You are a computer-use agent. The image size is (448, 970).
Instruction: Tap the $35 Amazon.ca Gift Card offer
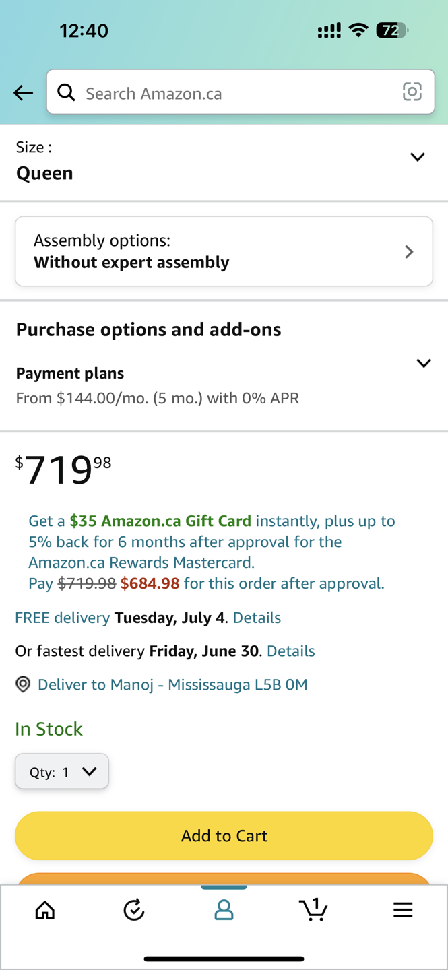coord(160,521)
